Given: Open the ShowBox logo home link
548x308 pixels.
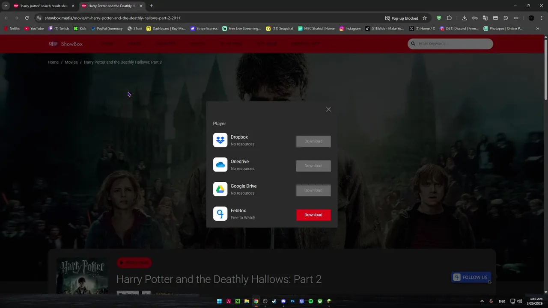Looking at the screenshot, I should pyautogui.click(x=66, y=44).
